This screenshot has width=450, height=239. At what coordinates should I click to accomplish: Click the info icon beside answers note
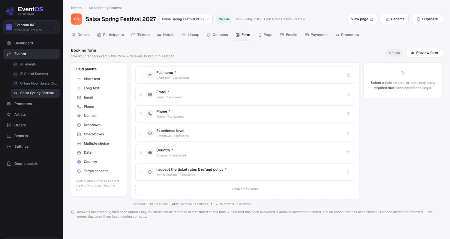pos(73,212)
